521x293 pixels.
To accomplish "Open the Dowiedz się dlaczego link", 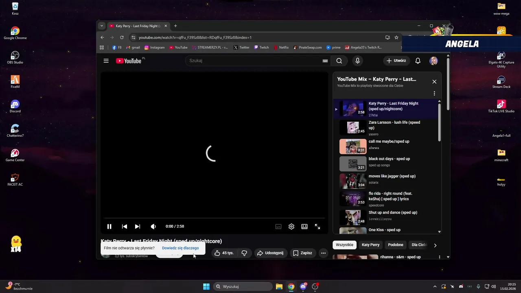I will (x=180, y=248).
